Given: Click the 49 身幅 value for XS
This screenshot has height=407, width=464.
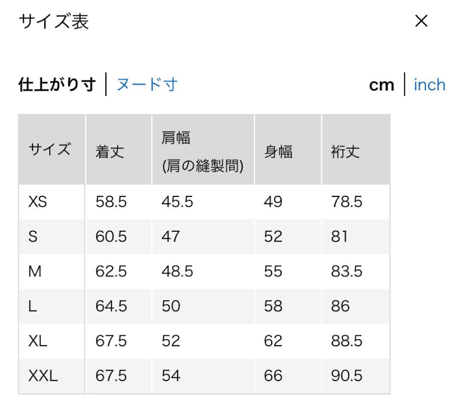Looking at the screenshot, I should 272,202.
